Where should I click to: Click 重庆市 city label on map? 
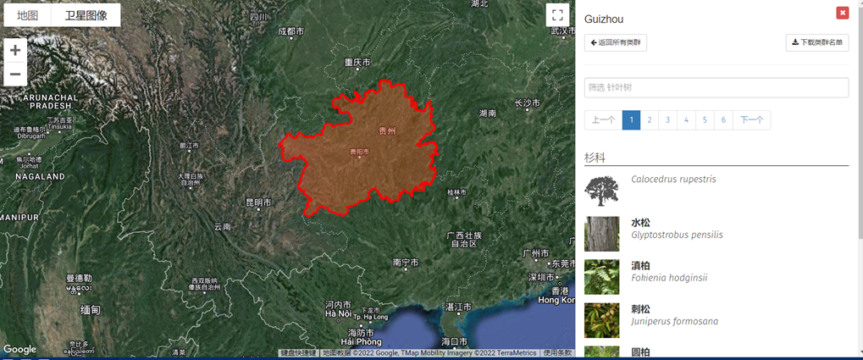pos(357,62)
